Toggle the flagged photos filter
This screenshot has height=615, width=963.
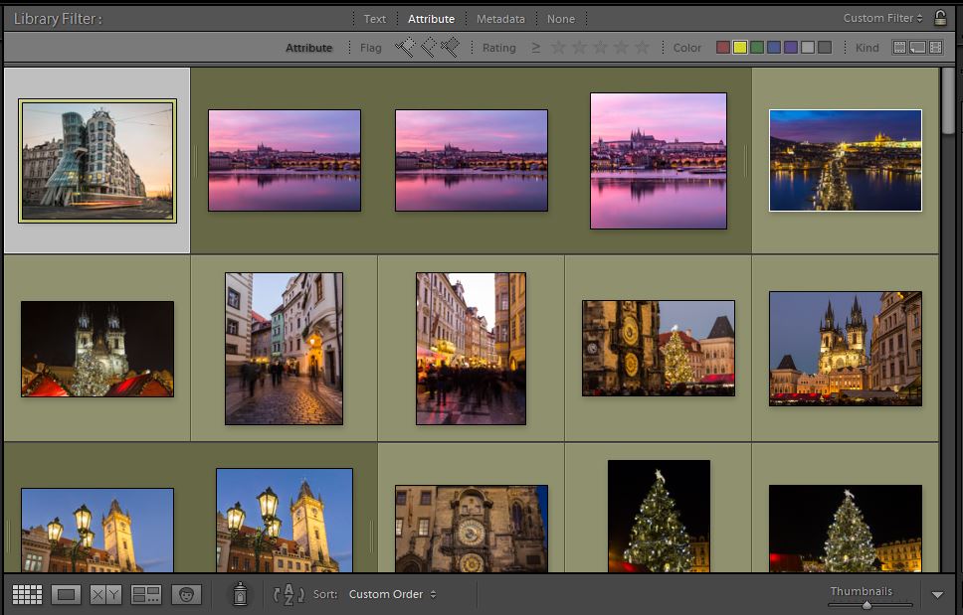click(403, 46)
